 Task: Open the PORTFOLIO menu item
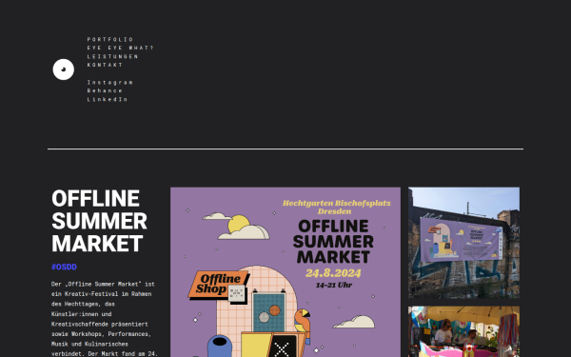point(110,39)
